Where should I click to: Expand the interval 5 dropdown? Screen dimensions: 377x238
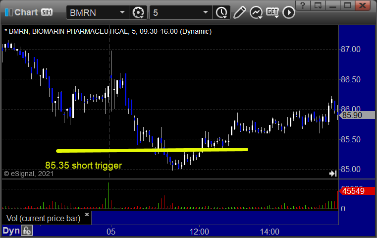pos(205,12)
